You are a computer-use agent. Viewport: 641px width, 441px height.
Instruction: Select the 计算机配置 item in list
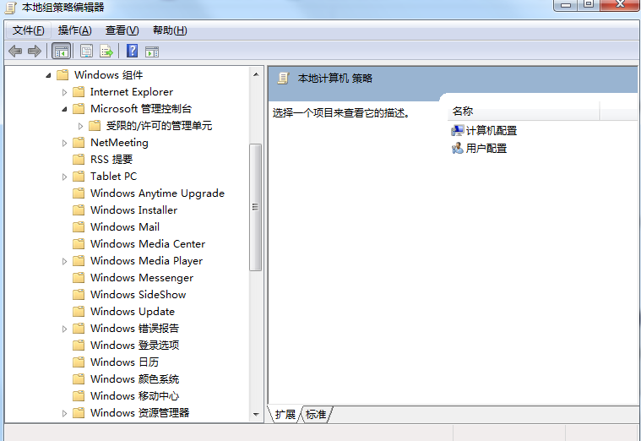(x=491, y=131)
